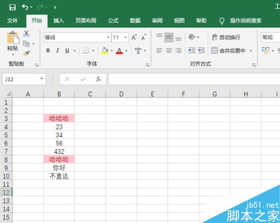280x223 pixels.
Task: Switch to the 数据 ribbon tab
Action: click(135, 20)
